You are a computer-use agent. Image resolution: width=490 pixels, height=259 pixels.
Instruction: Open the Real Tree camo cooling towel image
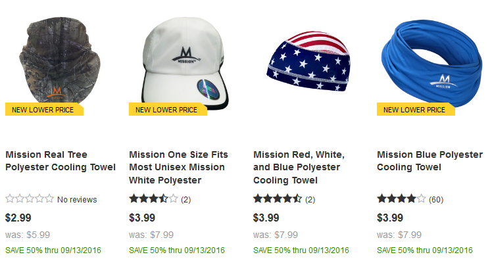click(x=59, y=61)
